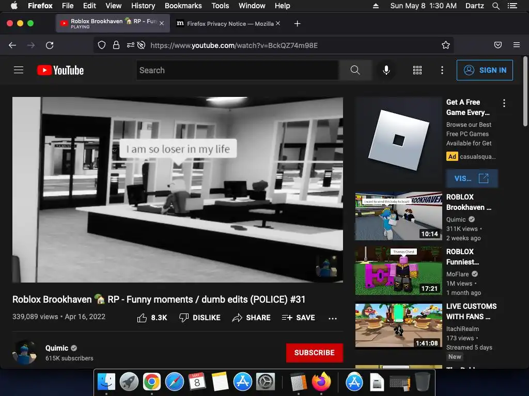Click the LIVE CUSTOMS WITH FANS title
This screenshot has height=396, width=529.
[471, 311]
